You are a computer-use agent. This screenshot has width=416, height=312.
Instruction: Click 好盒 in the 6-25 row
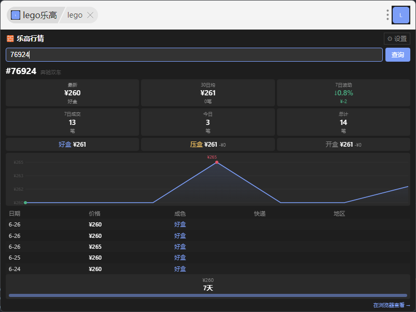pos(180,258)
